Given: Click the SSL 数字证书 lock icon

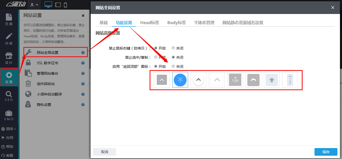Looking at the screenshot, I should pos(28,63).
